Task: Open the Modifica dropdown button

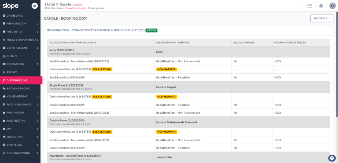Action: tap(322, 18)
